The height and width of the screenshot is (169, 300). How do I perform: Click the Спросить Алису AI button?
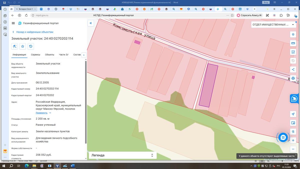pos(249,15)
